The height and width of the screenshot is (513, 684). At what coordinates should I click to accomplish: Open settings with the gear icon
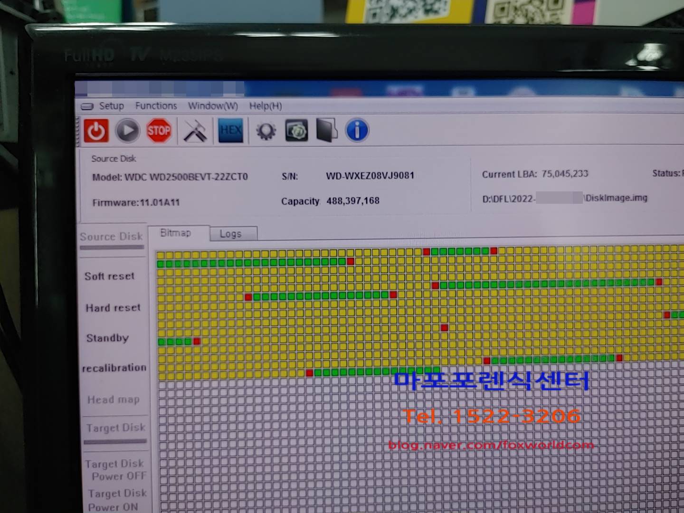click(x=266, y=131)
